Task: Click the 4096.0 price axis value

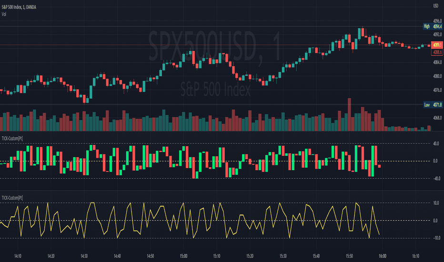Action: pyautogui.click(x=437, y=20)
